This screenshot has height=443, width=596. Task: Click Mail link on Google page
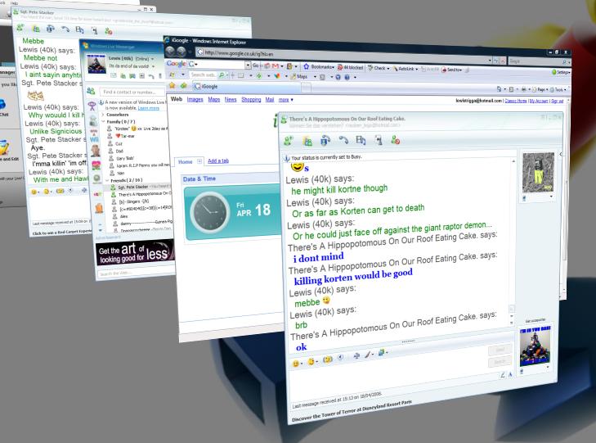click(270, 99)
